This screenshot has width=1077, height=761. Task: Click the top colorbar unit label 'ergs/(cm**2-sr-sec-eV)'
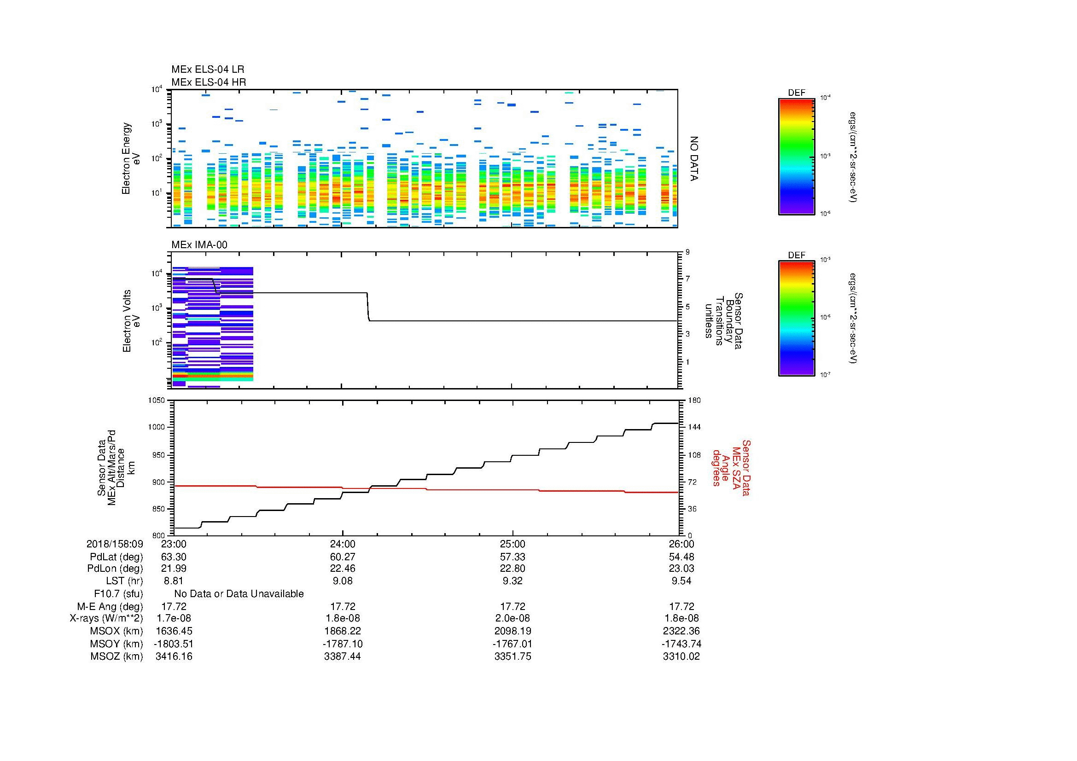click(x=854, y=157)
